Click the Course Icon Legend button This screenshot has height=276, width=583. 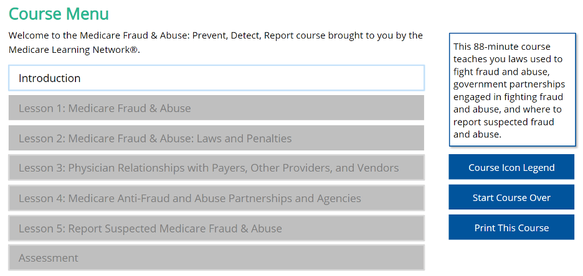point(511,167)
